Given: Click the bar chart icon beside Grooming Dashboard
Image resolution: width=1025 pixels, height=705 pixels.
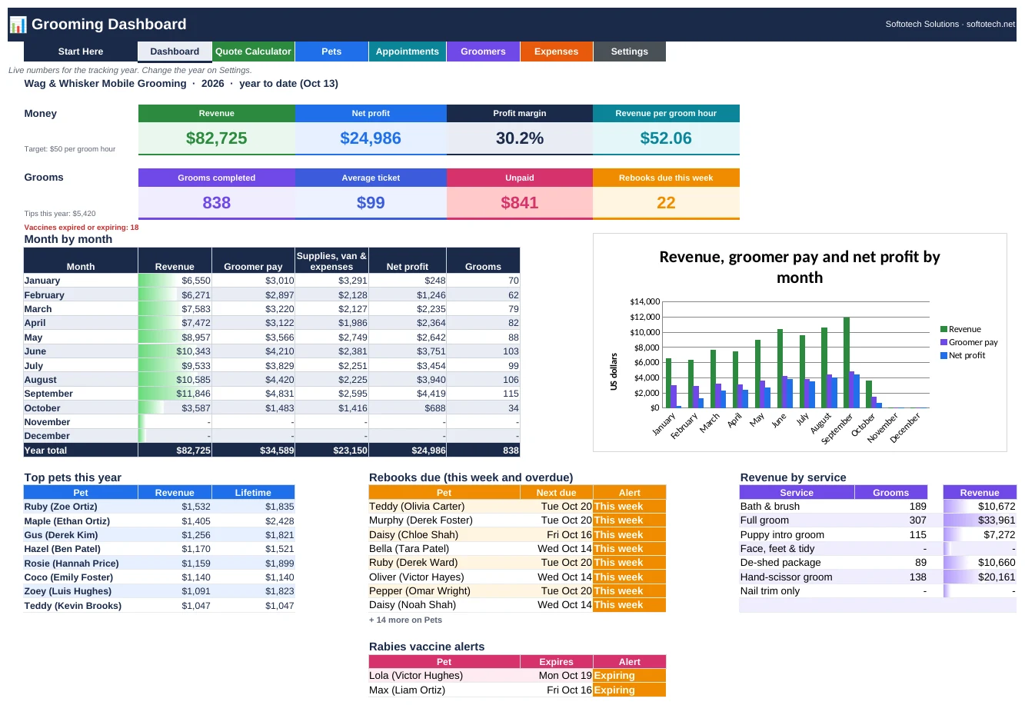Looking at the screenshot, I should point(18,25).
